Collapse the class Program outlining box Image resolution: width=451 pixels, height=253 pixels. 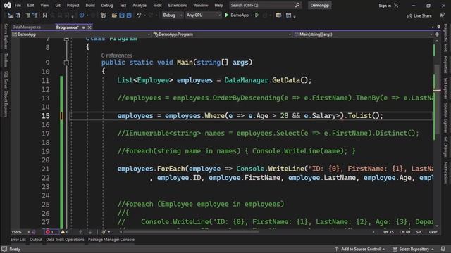66,39
